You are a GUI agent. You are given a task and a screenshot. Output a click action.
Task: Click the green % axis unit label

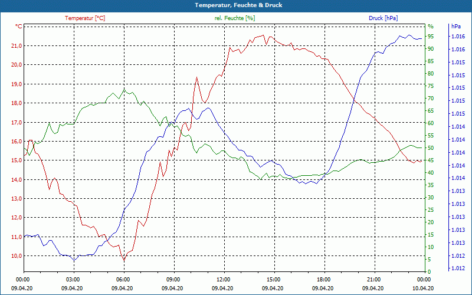(431, 27)
